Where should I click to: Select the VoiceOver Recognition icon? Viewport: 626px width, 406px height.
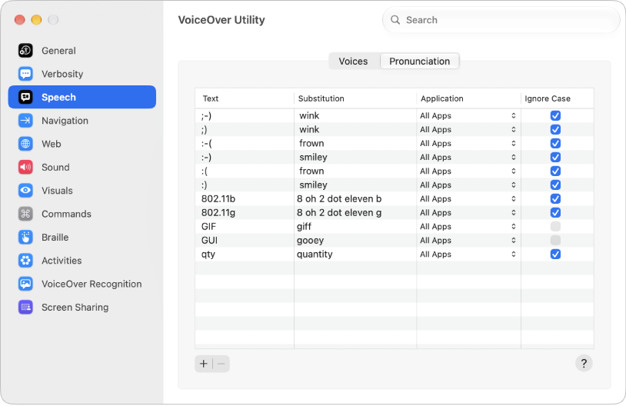(x=25, y=284)
